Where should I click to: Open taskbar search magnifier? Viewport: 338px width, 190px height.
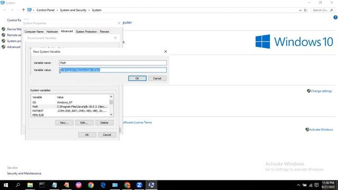point(18,185)
